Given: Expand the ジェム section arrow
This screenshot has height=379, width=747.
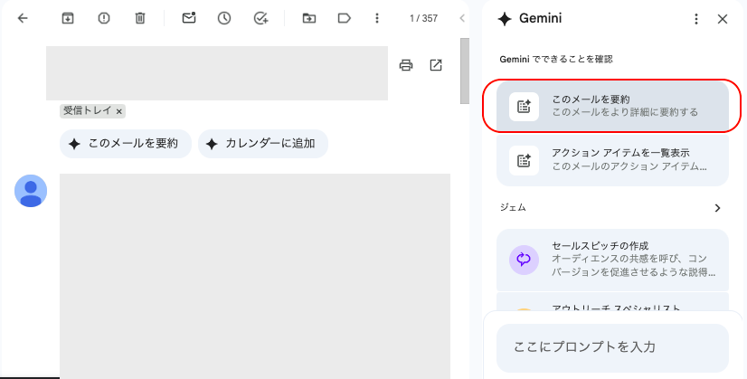Looking at the screenshot, I should pyautogui.click(x=718, y=208).
